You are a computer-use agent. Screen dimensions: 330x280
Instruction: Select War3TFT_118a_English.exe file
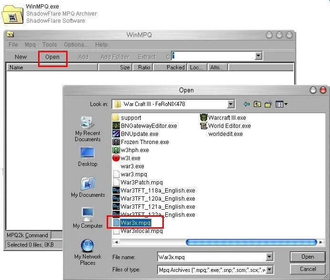[x=154, y=190]
